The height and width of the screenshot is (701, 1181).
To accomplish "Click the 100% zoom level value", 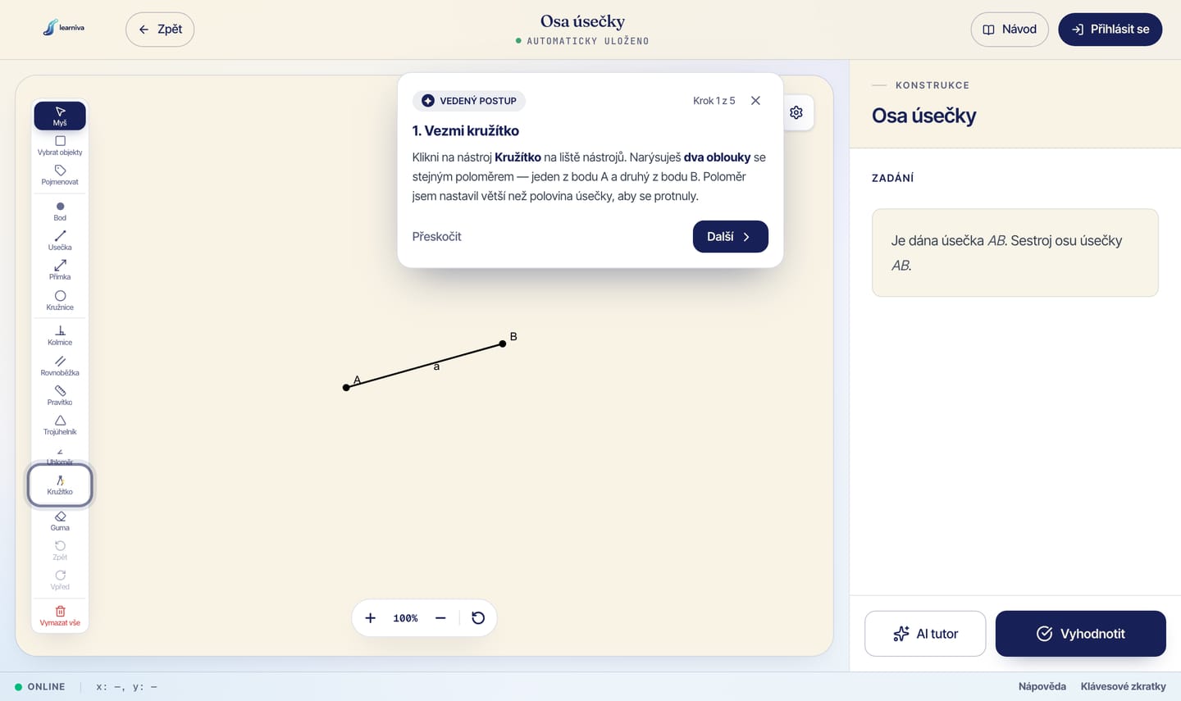I will tap(405, 618).
